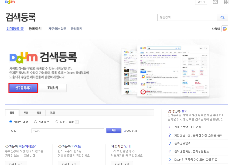233x165 pixels.
Task: Click the 다음앱 link
Action: click(216, 29)
